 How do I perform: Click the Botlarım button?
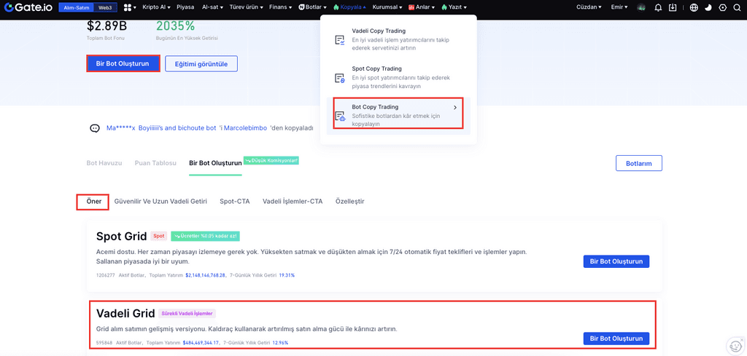pos(639,163)
